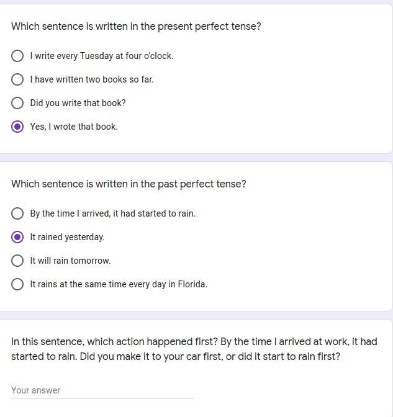
Task: Select radio circle for 'By the time I arrived'
Action: click(17, 213)
